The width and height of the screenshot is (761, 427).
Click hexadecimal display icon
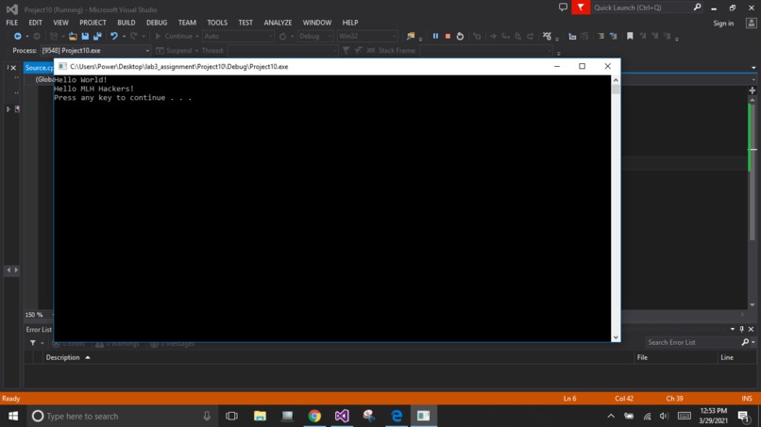coord(547,37)
